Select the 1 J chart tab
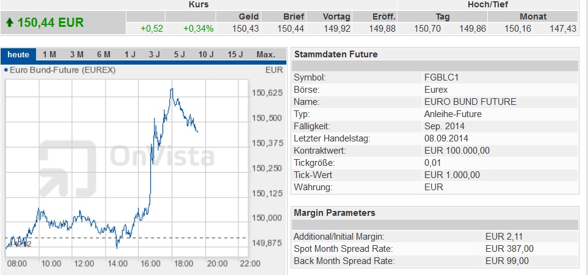 click(130, 55)
